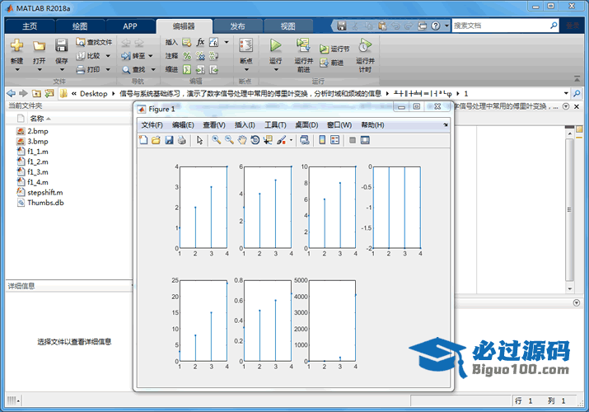
Task: Expand the Save dropdown arrow
Action: tap(62, 70)
